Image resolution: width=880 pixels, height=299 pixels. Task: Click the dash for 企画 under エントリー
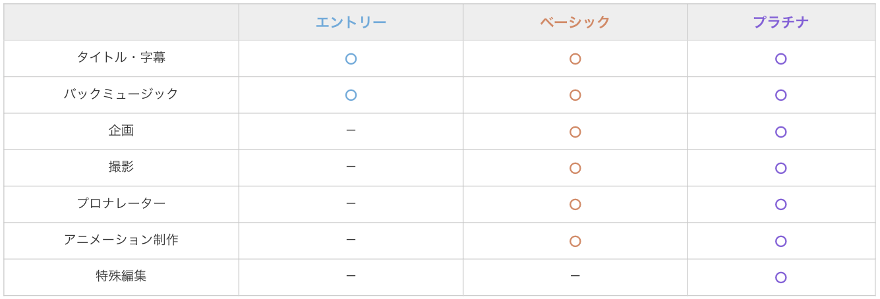pyautogui.click(x=351, y=130)
